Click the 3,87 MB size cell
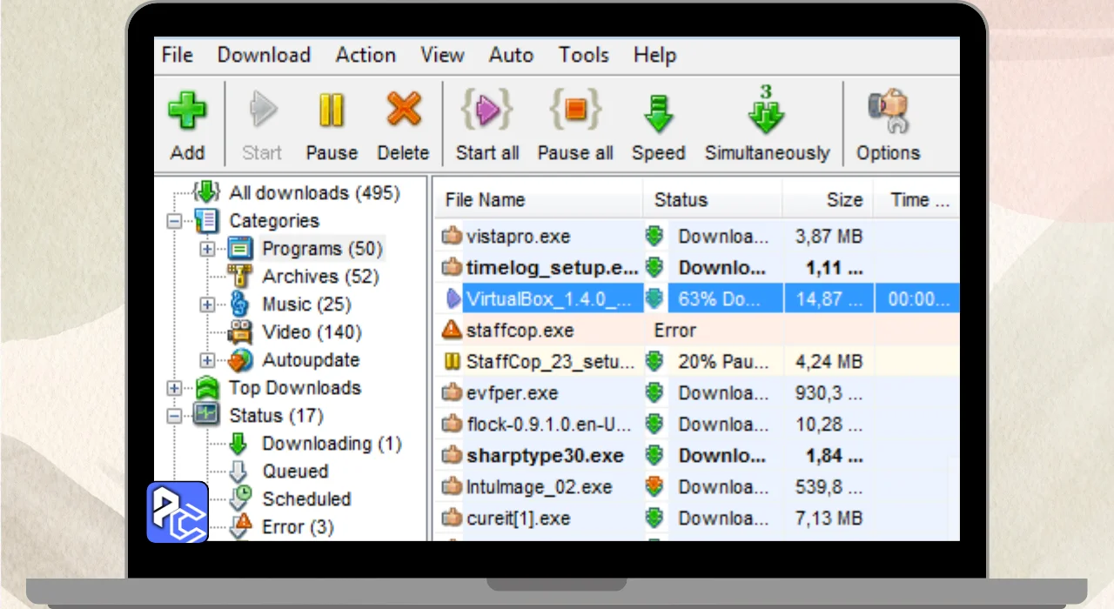This screenshot has width=1114, height=609. 828,237
